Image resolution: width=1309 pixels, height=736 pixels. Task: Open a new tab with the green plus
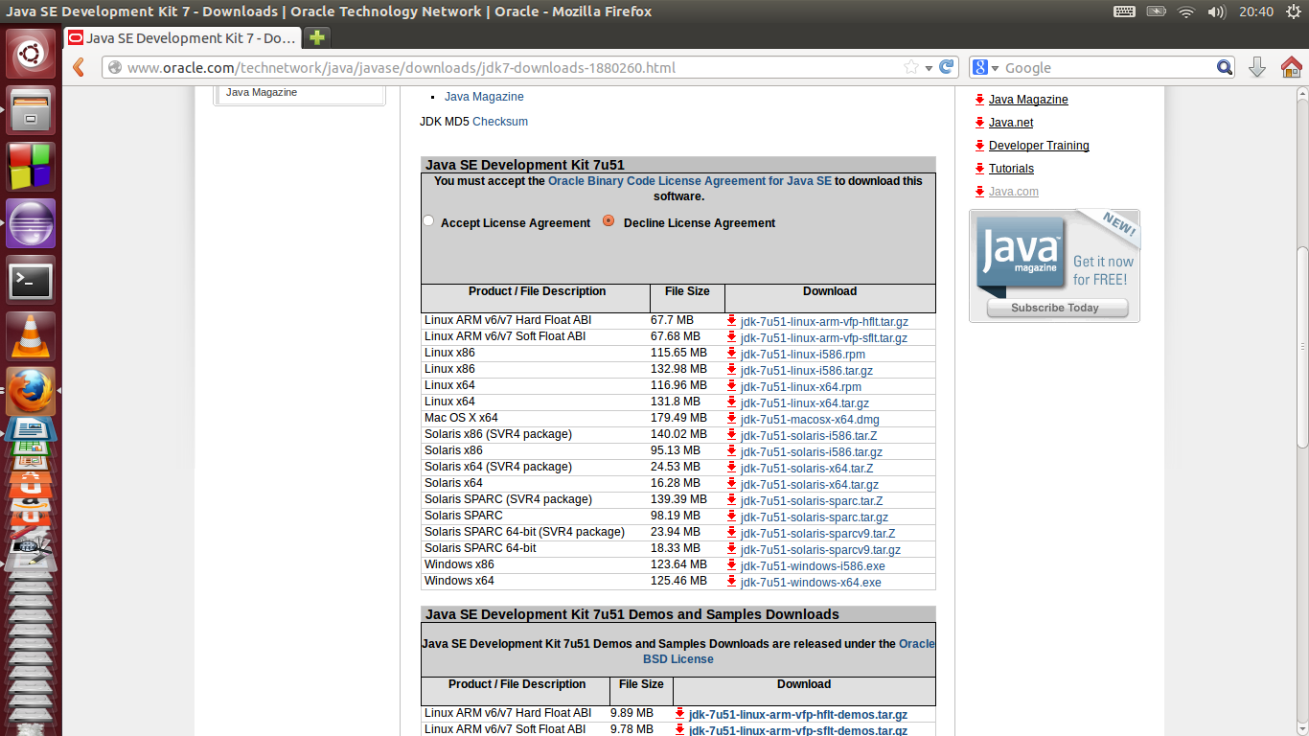click(x=316, y=37)
